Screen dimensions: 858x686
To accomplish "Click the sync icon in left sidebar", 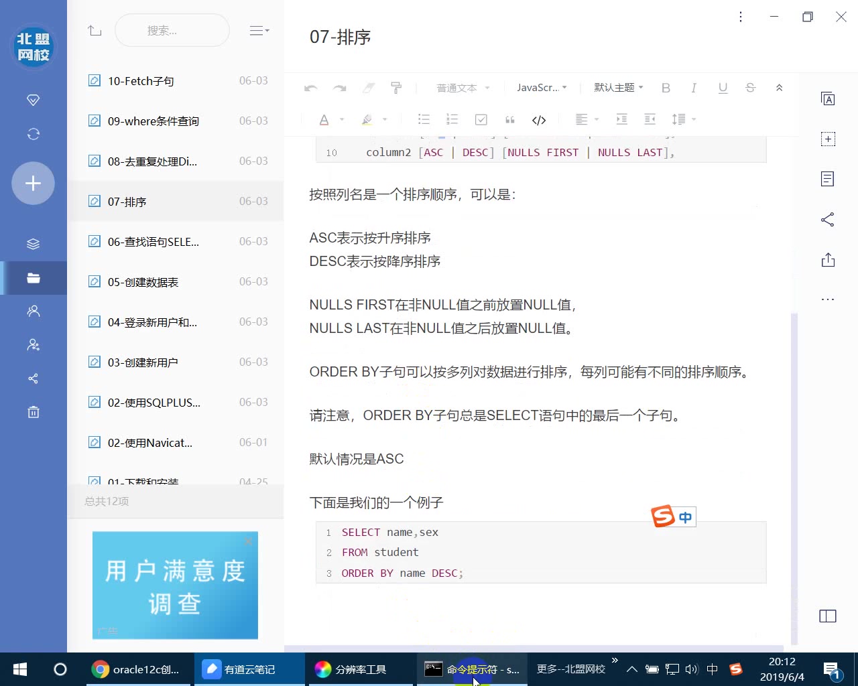I will point(33,134).
